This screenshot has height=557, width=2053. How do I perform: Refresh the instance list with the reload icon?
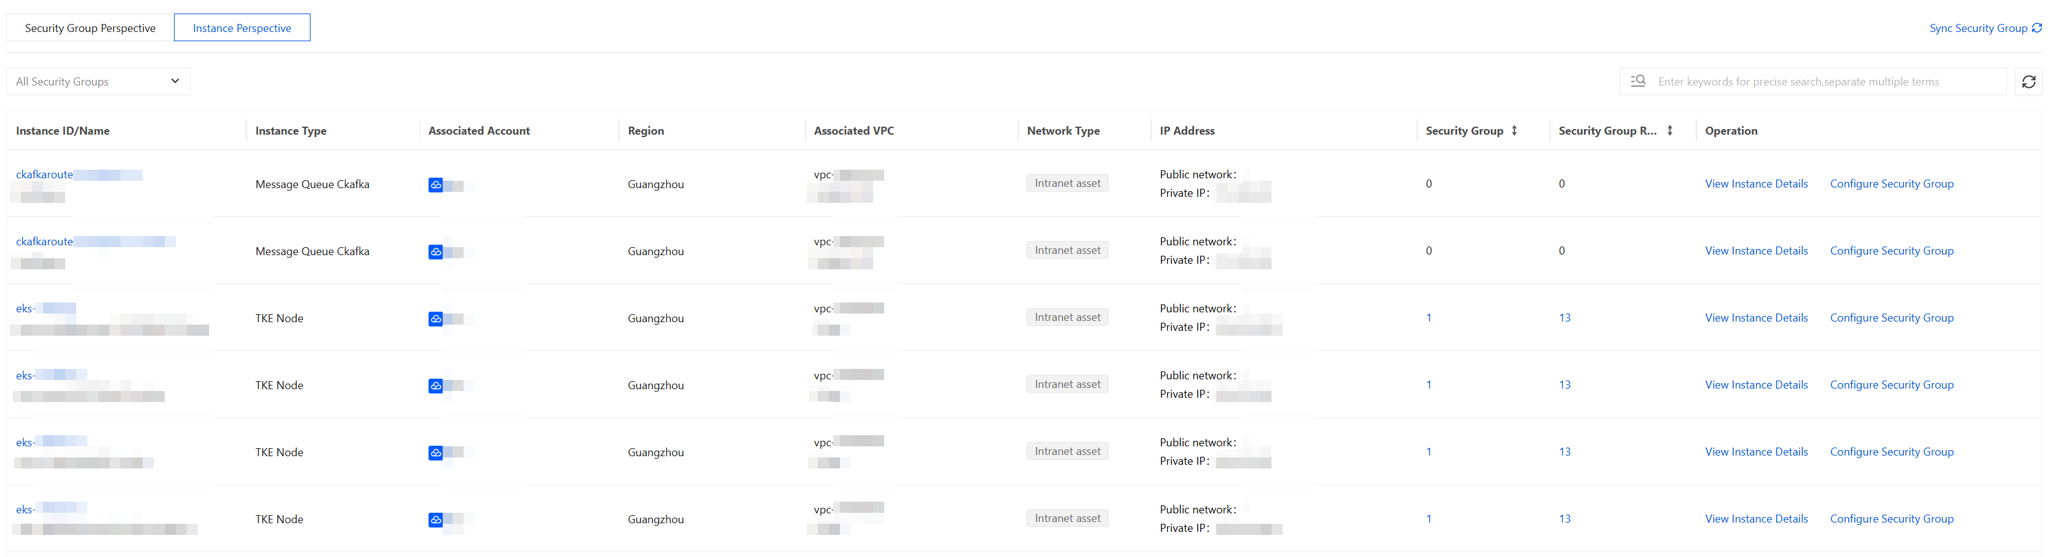[x=2028, y=81]
